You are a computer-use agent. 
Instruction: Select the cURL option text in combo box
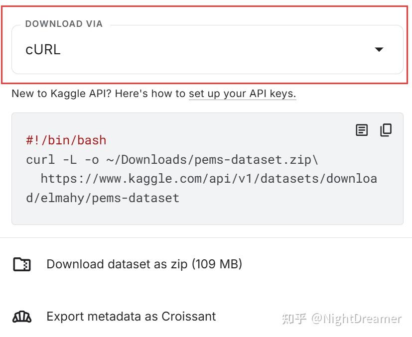(43, 50)
